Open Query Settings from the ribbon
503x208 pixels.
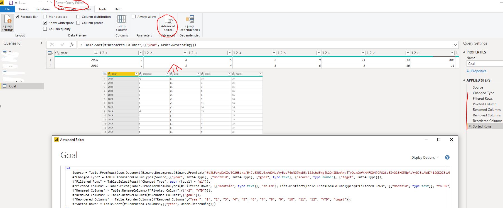[x=8, y=23]
